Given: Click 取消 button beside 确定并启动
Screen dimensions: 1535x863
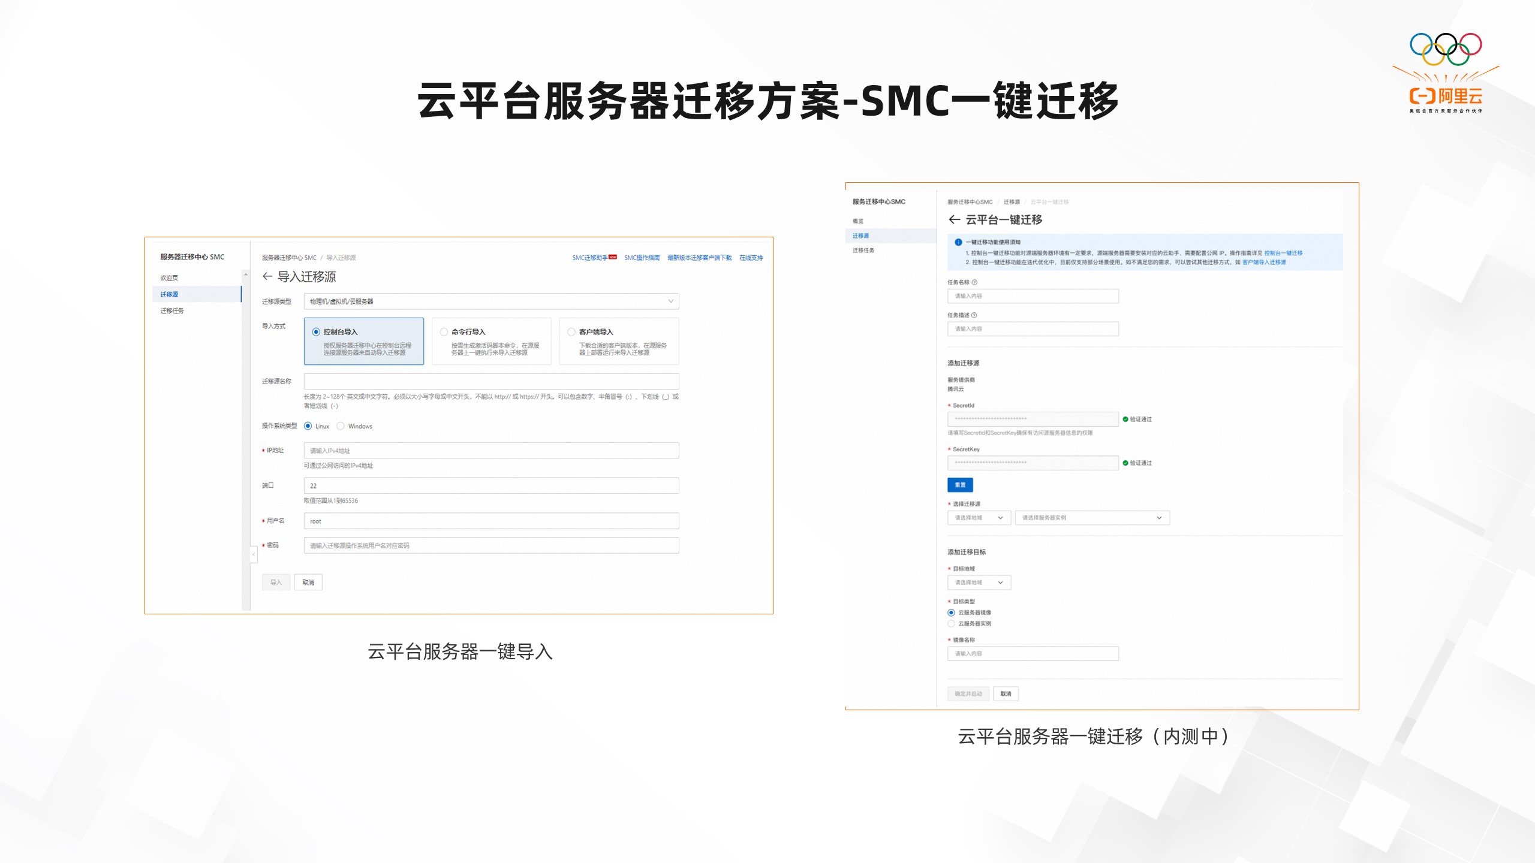Looking at the screenshot, I should (x=1006, y=694).
